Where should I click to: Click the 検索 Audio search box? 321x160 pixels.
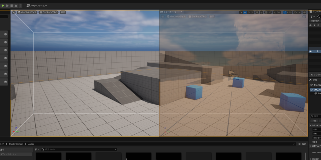pyautogui.click(x=79, y=150)
